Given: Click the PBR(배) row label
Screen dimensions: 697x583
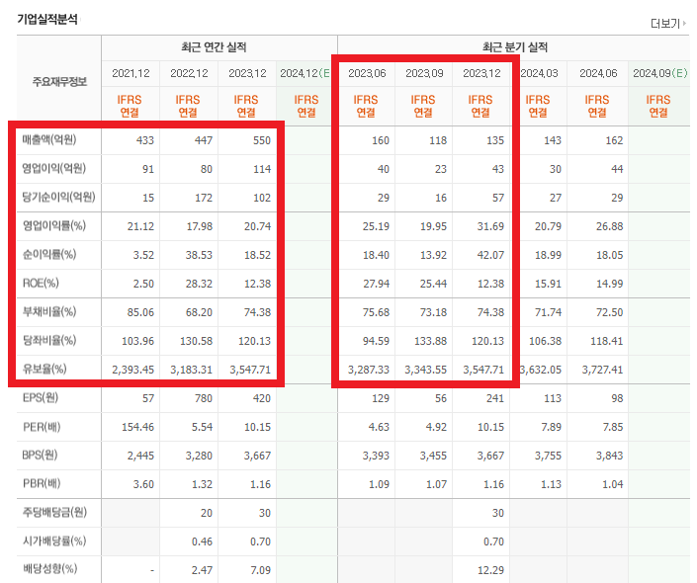Looking at the screenshot, I should (x=42, y=484).
